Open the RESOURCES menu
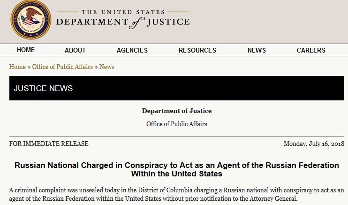The height and width of the screenshot is (205, 348). coord(197,50)
